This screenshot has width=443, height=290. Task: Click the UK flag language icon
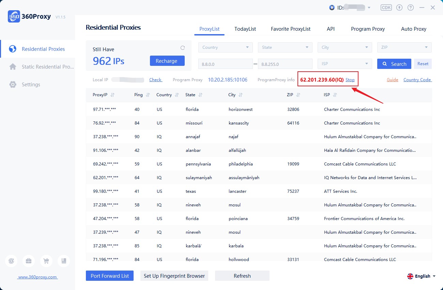click(x=410, y=276)
